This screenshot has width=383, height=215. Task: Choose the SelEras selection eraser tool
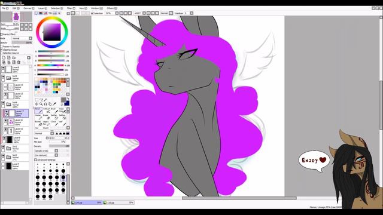tap(62, 117)
